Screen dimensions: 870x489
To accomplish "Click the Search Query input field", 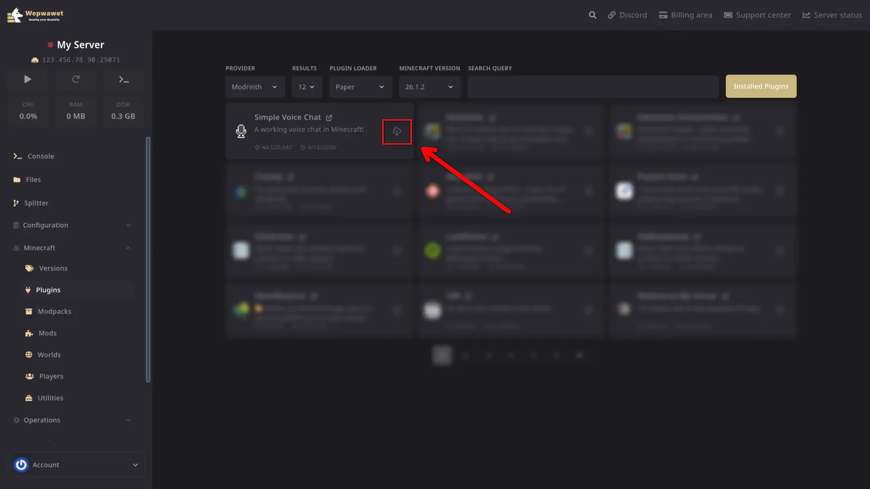I will (593, 87).
